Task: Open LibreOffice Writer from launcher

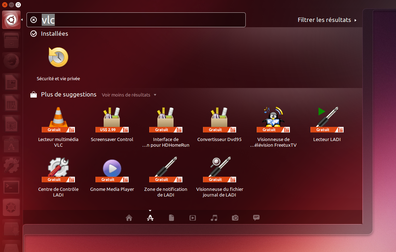Action: (x=11, y=82)
